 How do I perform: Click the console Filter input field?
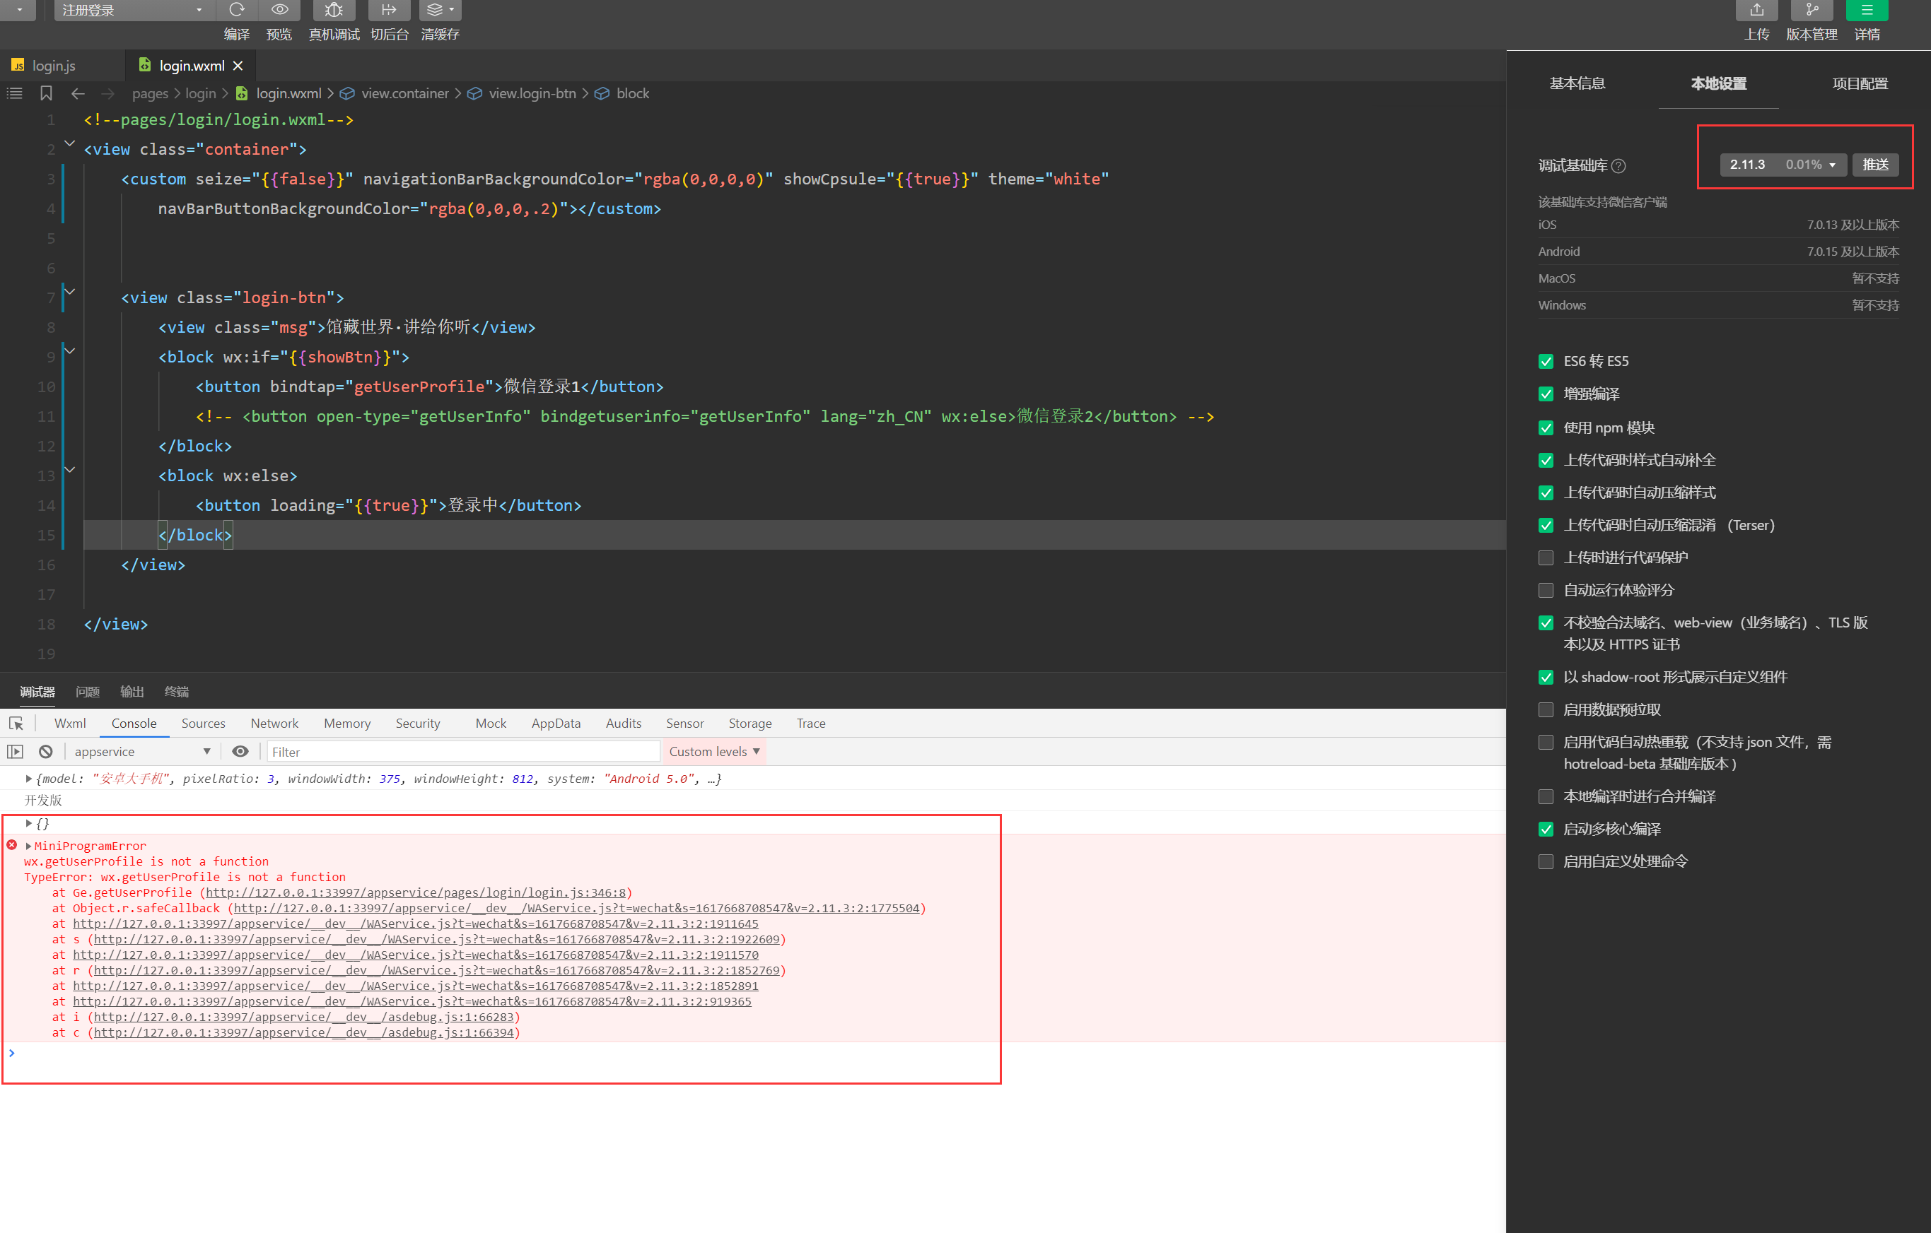point(462,752)
